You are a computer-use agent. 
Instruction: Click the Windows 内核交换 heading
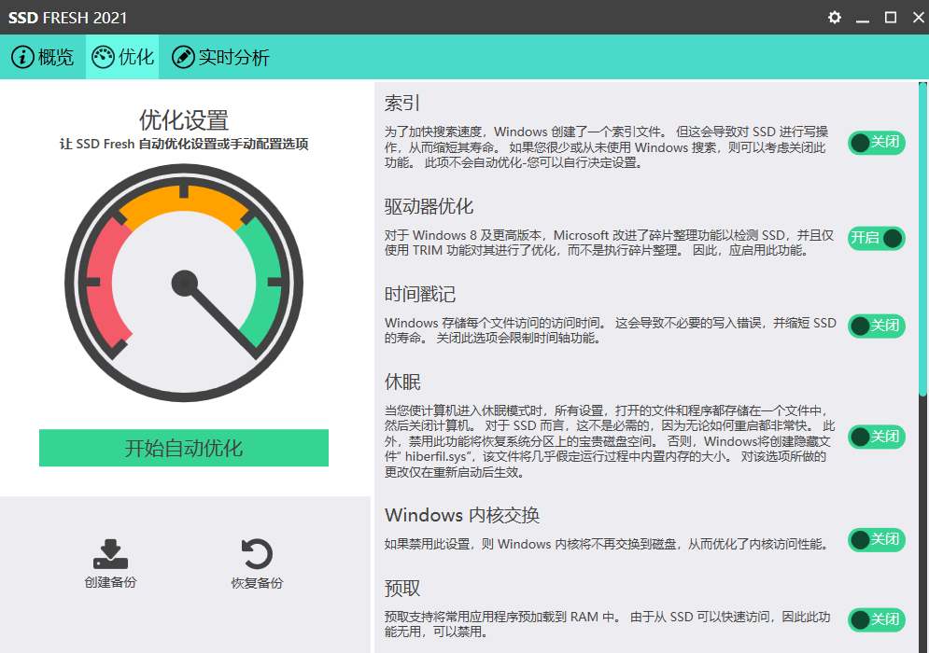click(x=462, y=515)
